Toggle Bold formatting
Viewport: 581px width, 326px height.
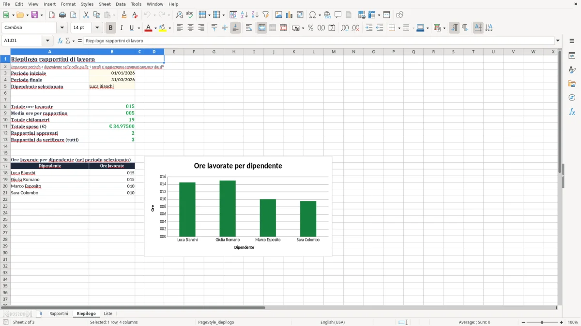click(x=111, y=28)
